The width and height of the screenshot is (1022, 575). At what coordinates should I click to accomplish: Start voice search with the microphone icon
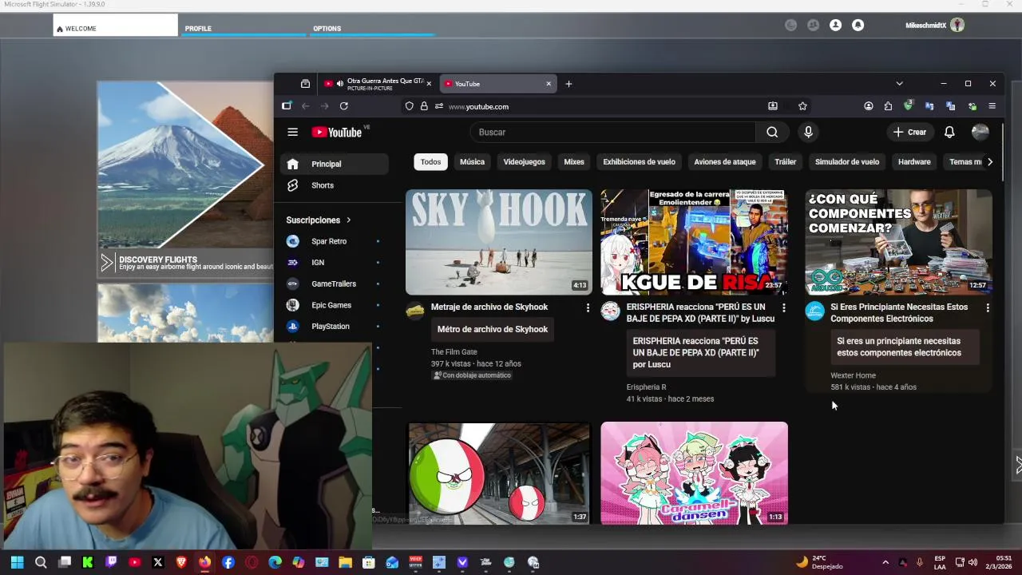coord(808,132)
